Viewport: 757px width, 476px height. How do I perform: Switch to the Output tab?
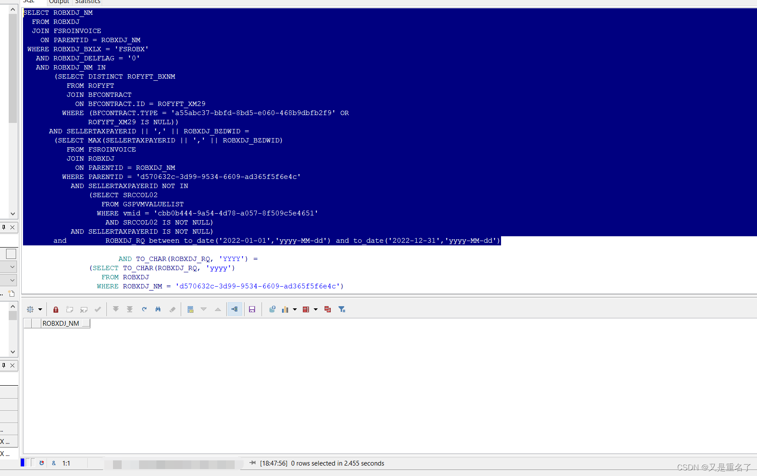(59, 2)
